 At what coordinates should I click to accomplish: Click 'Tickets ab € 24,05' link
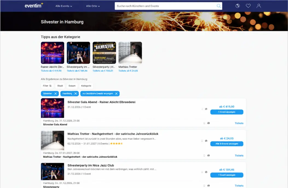pos(128,70)
